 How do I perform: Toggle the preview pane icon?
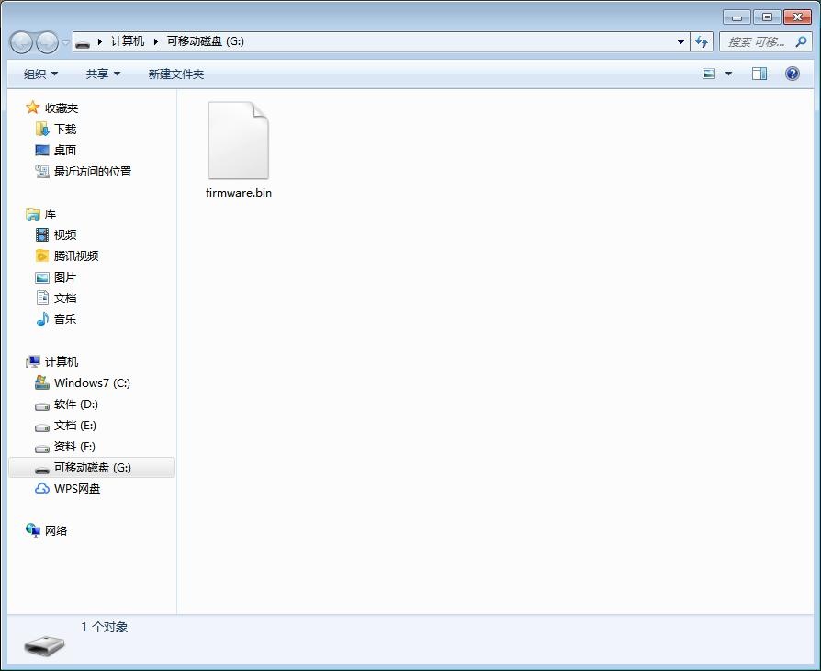(759, 74)
